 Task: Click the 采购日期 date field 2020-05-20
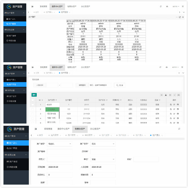click(60, 167)
